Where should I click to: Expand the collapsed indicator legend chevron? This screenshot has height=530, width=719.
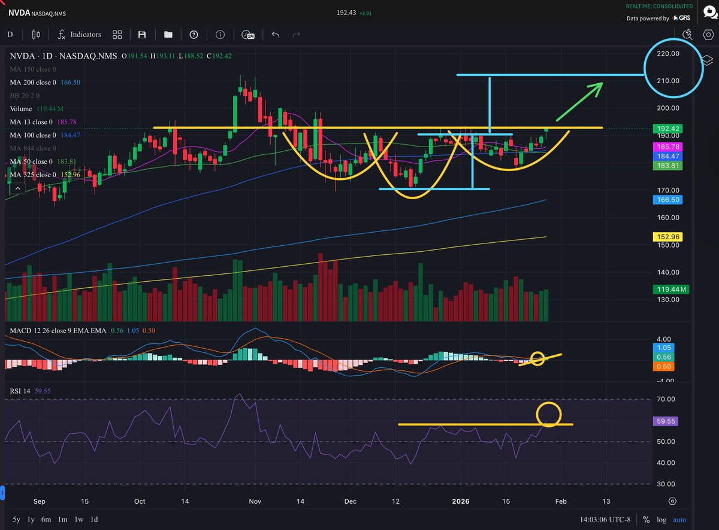click(x=18, y=188)
